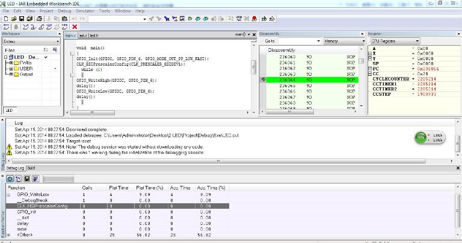462x243 pixels.
Task: Click the profiler Save disk icon
Action: (x=27, y=179)
